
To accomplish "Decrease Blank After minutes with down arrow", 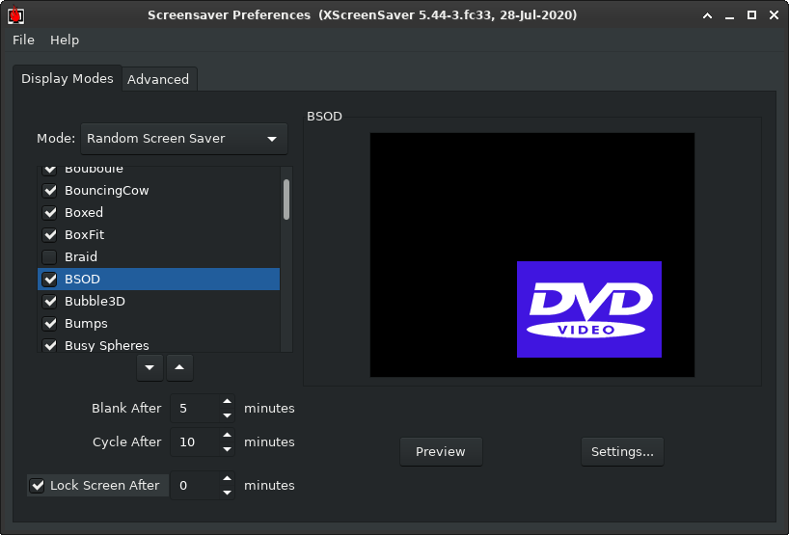I will 228,415.
